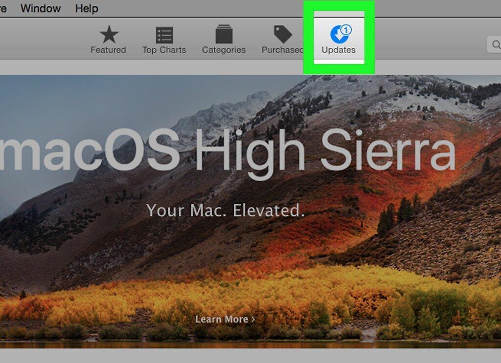The image size is (501, 363).
Task: Switch to the Top Charts tab label
Action: pyautogui.click(x=164, y=50)
